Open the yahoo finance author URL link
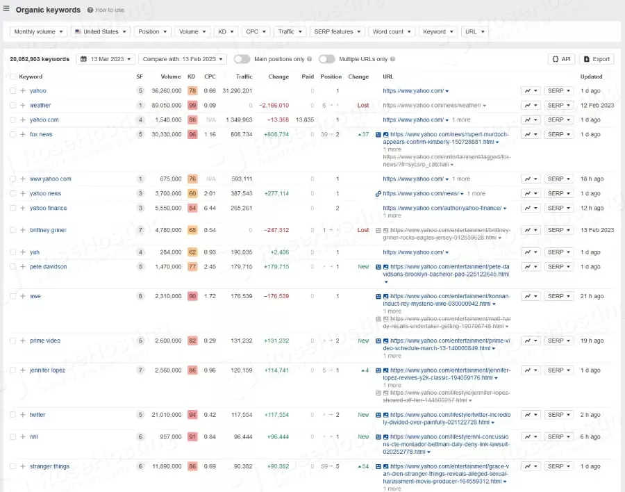Viewport: 625px width, 492px height. tap(442, 208)
